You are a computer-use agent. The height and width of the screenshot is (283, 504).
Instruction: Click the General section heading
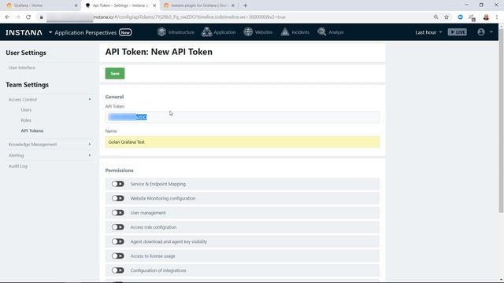(x=114, y=97)
